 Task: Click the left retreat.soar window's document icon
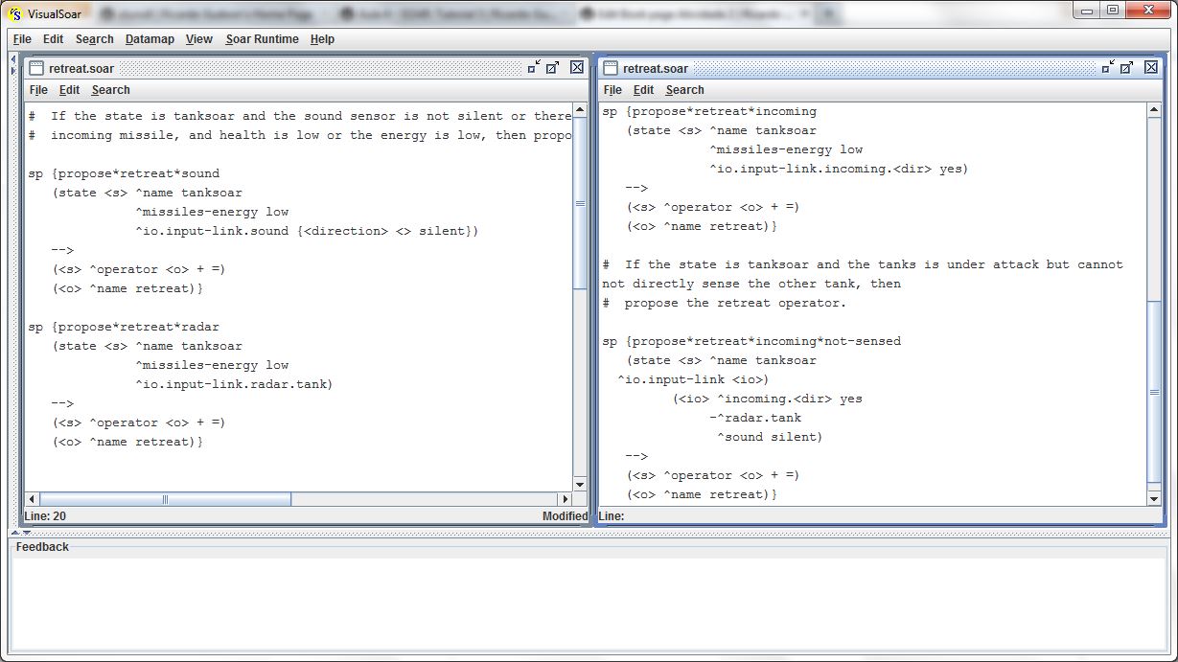[35, 68]
